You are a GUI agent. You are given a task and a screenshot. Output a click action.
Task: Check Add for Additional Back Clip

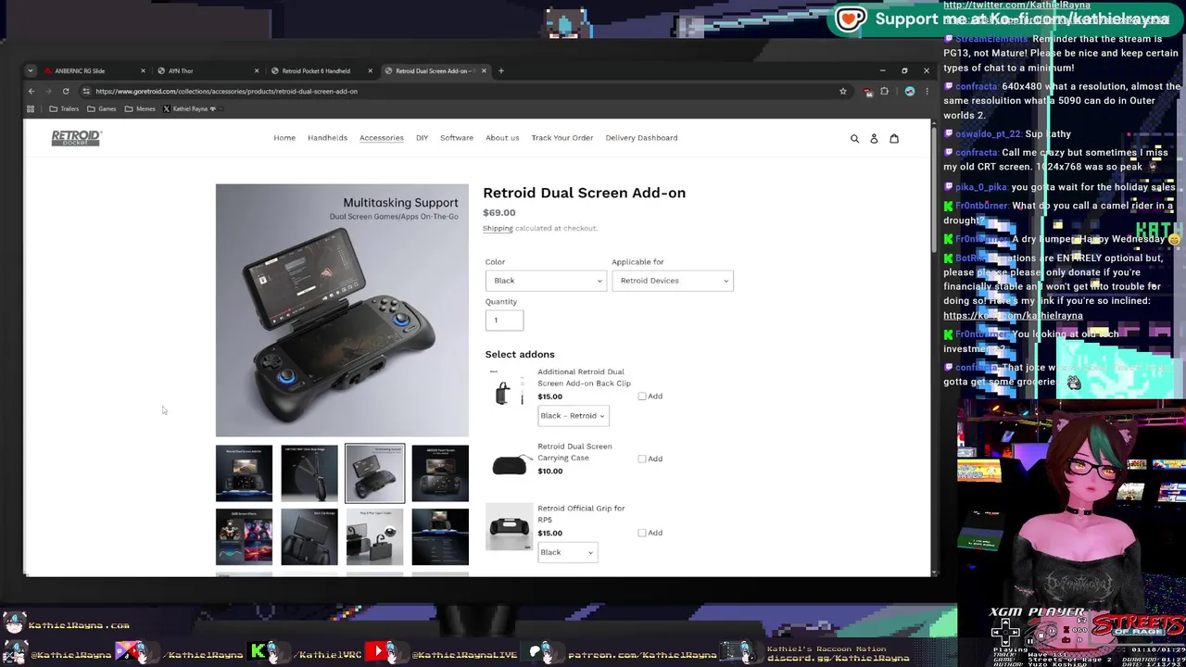point(642,396)
